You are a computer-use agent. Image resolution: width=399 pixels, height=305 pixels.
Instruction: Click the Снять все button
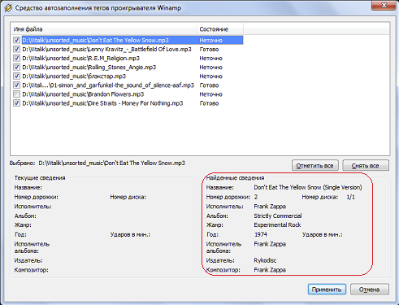pyautogui.click(x=366, y=165)
